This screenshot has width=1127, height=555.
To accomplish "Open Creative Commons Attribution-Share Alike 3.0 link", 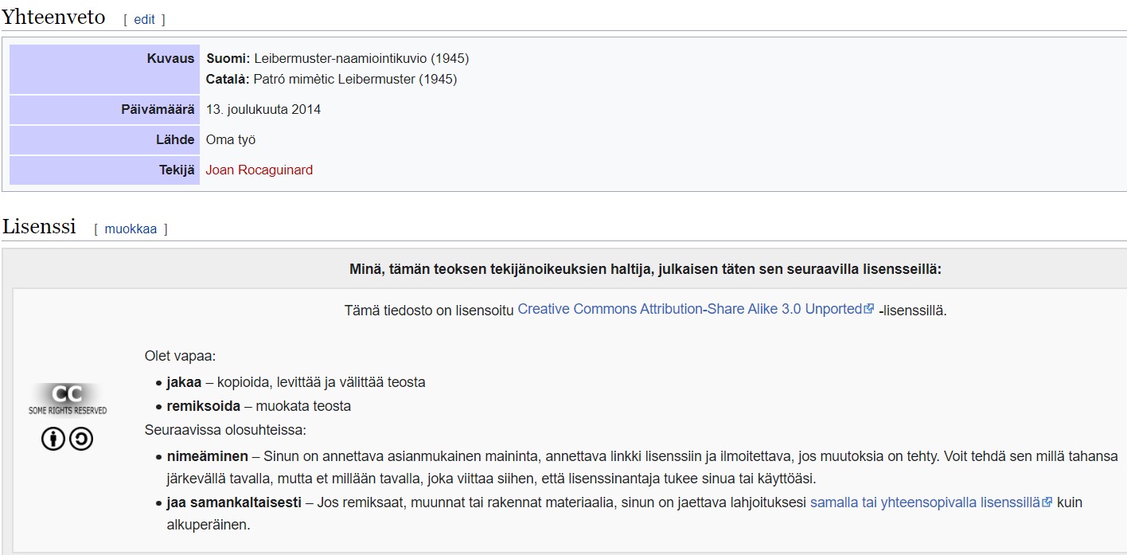I will [689, 309].
